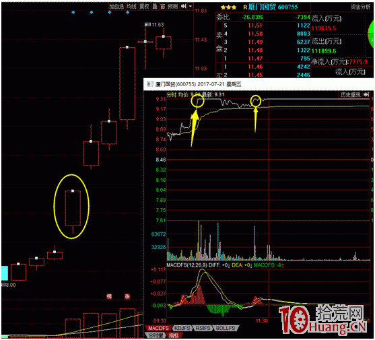Click the 加自选 add-to-watchlist button
The image size is (375, 340).
tap(116, 7)
